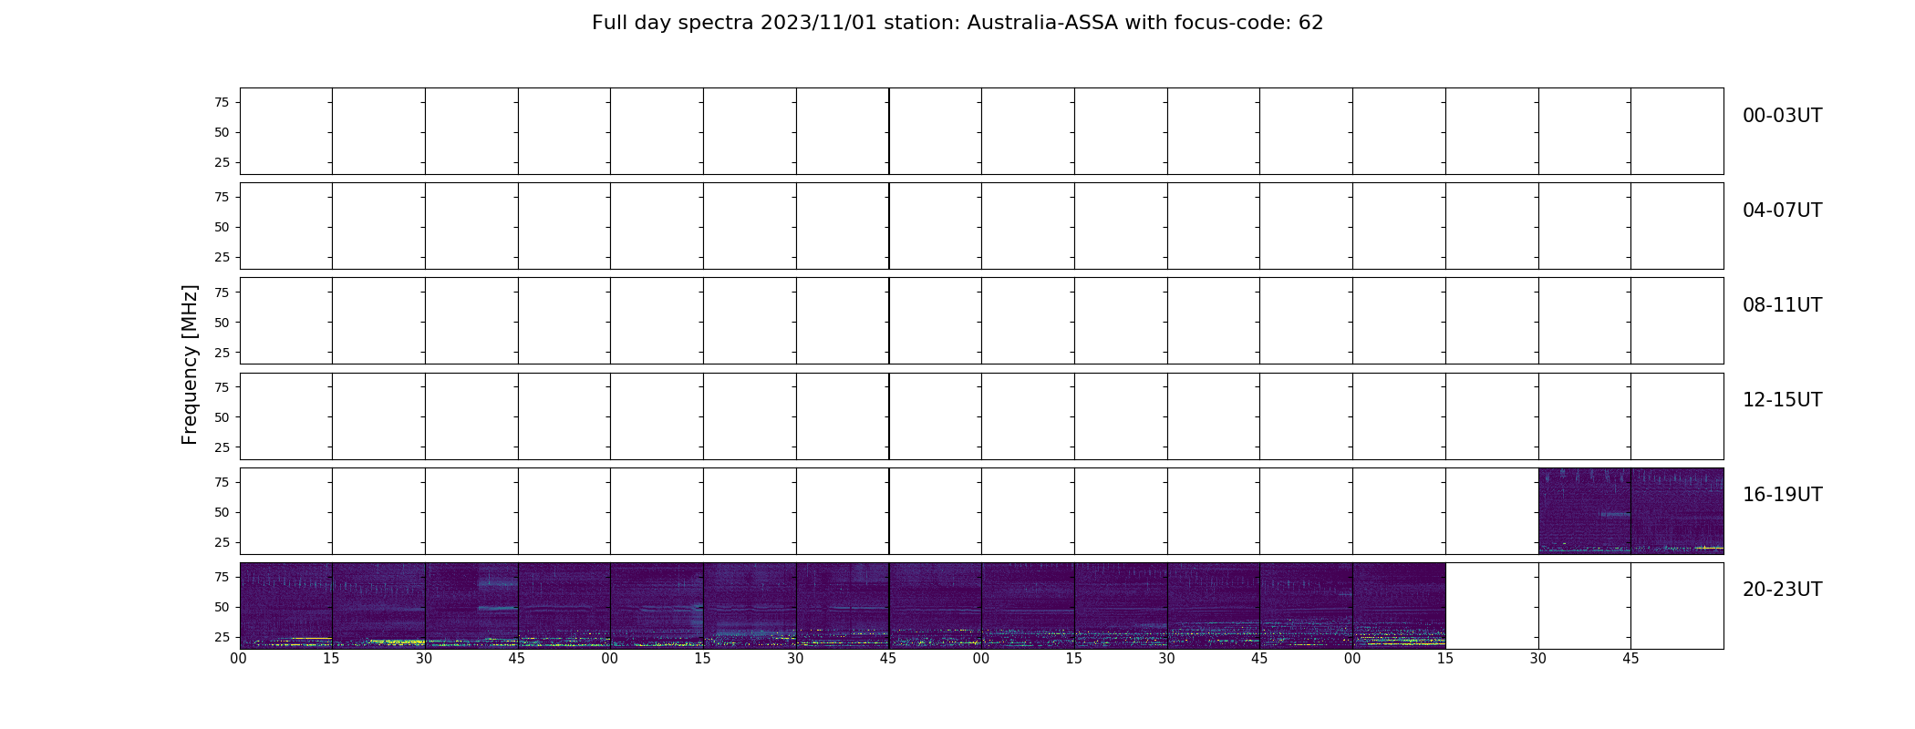Viewport: 1915px width, 729px height.
Task: Open the 21:45 spectrogram in 20-23UT row
Action: (x=936, y=606)
